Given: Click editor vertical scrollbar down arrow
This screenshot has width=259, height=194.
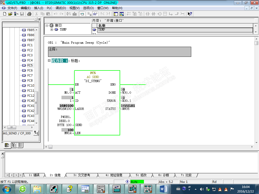Looking at the screenshot, I should tap(256, 143).
